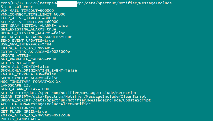Select the KEEP_ALIVE_TIMEOUT=30000 line
213x121 pixels.
[x=28, y=18]
